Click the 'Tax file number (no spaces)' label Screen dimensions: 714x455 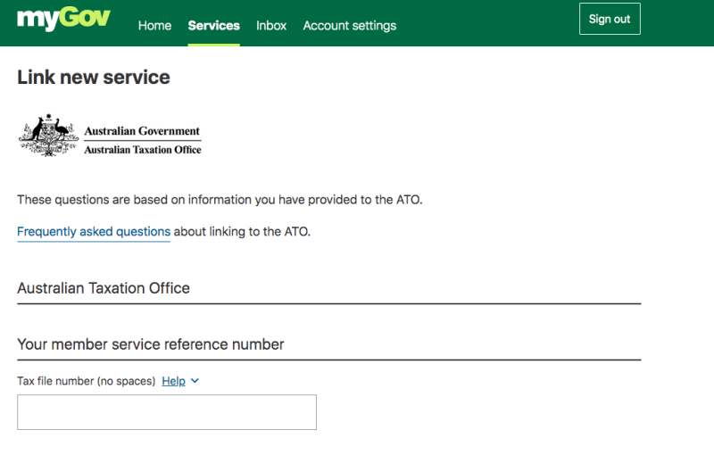tap(87, 381)
